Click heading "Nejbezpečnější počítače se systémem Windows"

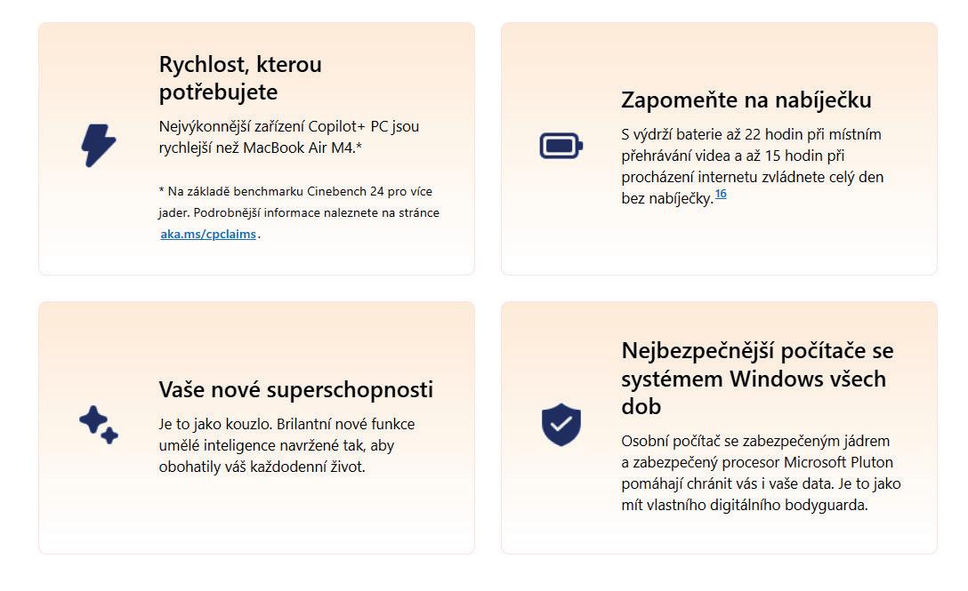click(x=756, y=378)
